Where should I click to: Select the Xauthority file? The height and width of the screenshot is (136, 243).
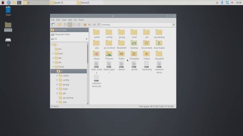pyautogui.click(x=147, y=66)
